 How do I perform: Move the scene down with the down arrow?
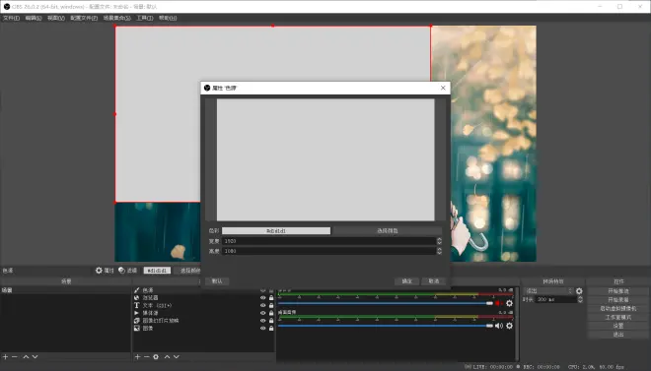[x=35, y=356]
